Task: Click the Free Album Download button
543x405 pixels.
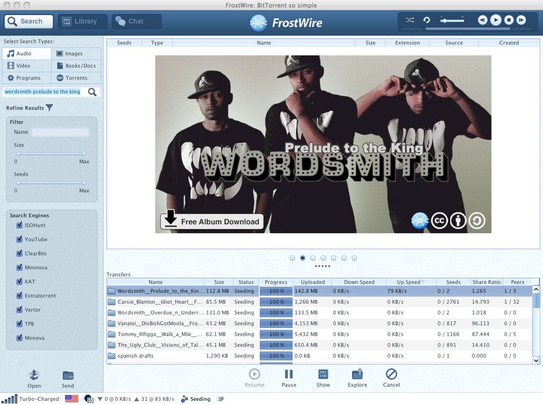Action: click(212, 221)
